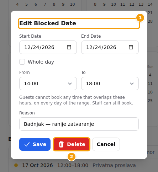Delete this blocked date
The image size is (158, 172).
click(x=72, y=144)
